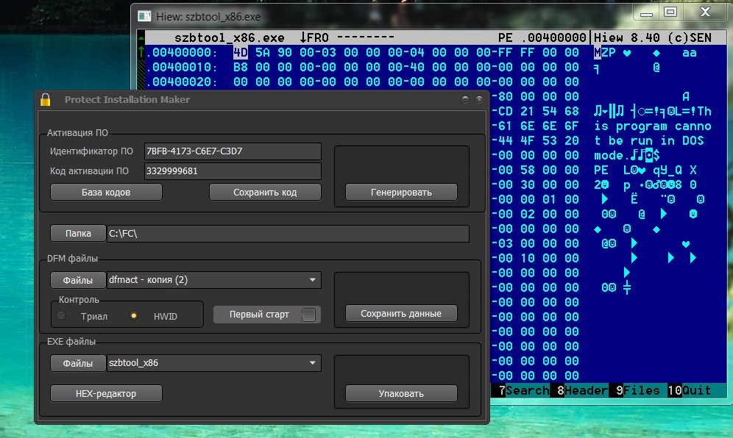Click the Код активации ПО input field
The height and width of the screenshot is (438, 733).
tap(233, 171)
